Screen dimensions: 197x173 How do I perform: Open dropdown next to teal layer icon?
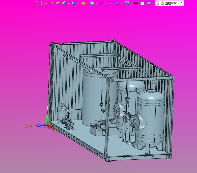(153, 3)
